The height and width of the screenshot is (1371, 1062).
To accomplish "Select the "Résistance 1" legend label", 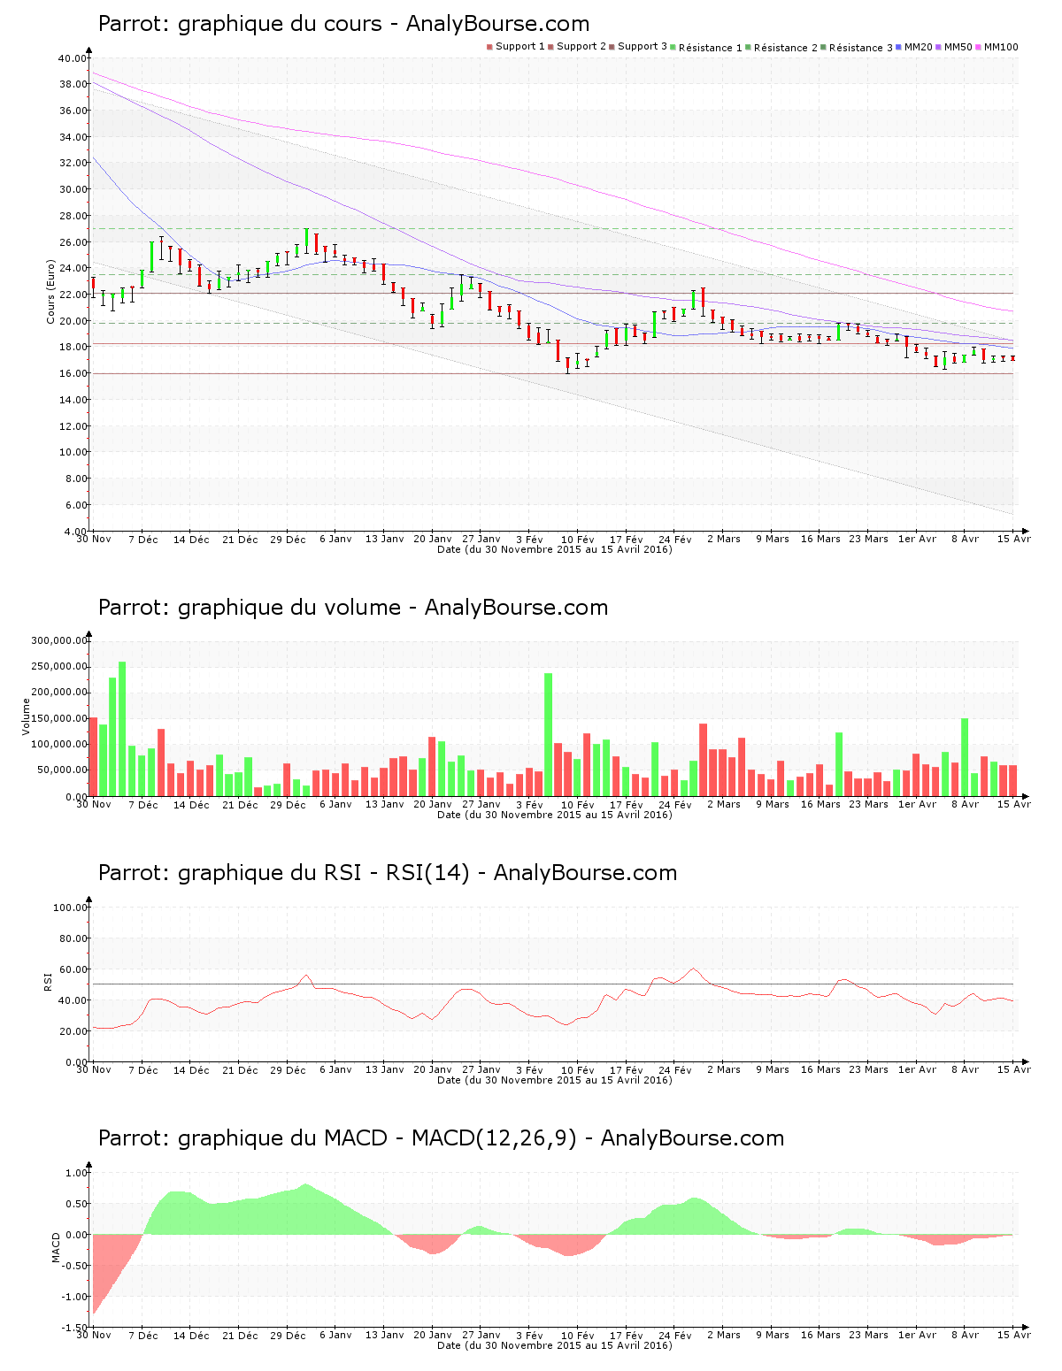I will pos(711,48).
